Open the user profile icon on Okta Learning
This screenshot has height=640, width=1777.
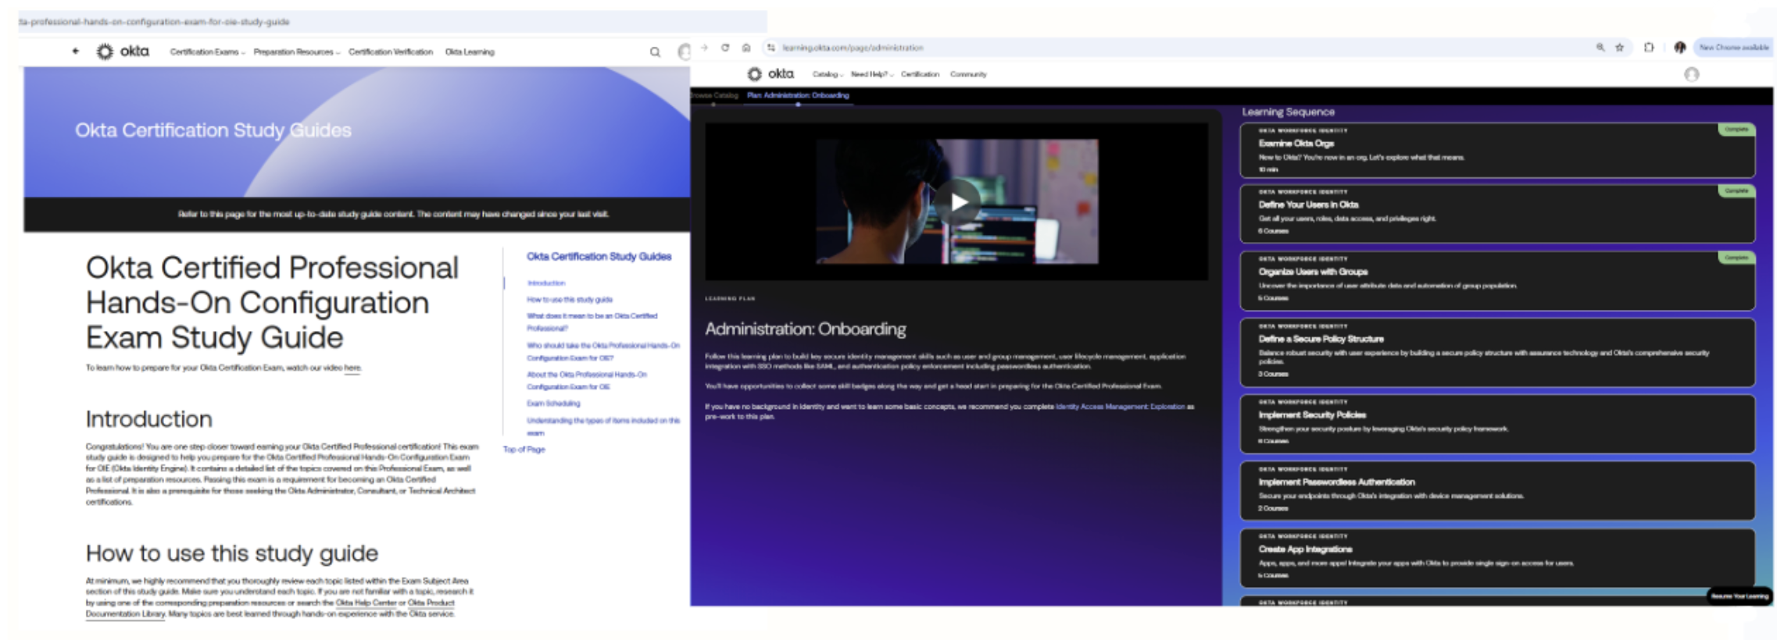1691,74
